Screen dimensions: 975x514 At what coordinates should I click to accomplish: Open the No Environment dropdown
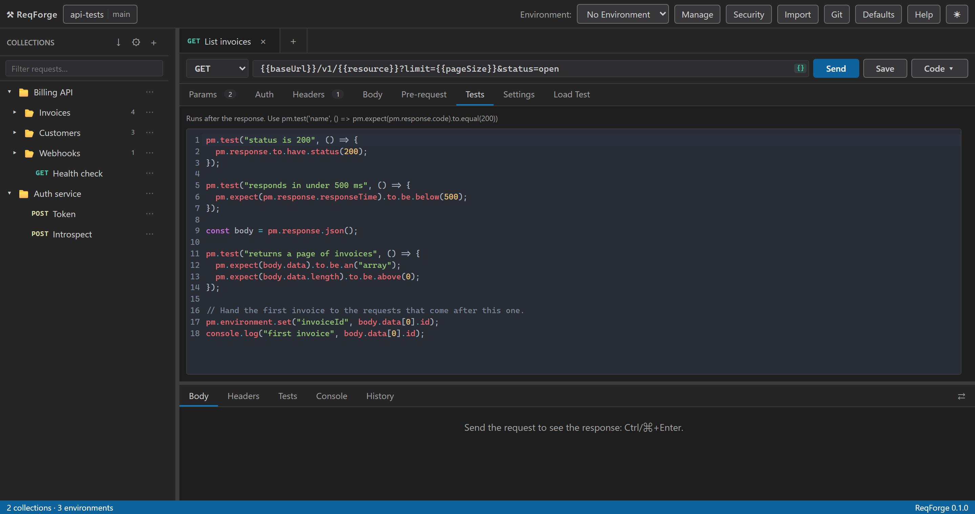623,14
